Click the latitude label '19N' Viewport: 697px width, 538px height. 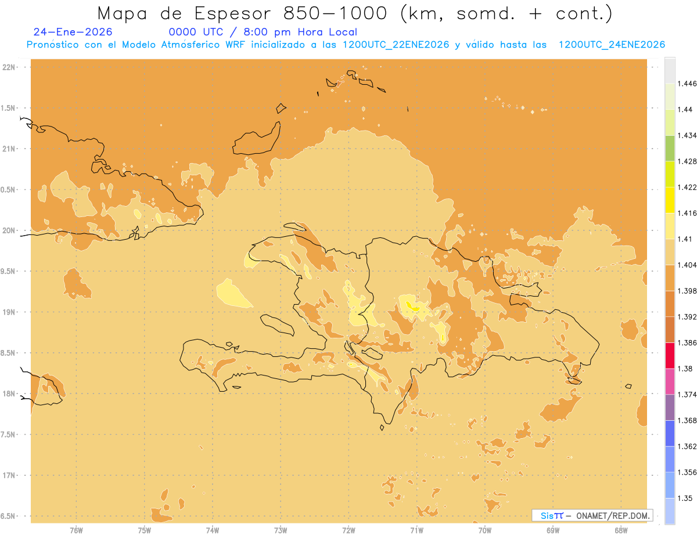click(9, 312)
